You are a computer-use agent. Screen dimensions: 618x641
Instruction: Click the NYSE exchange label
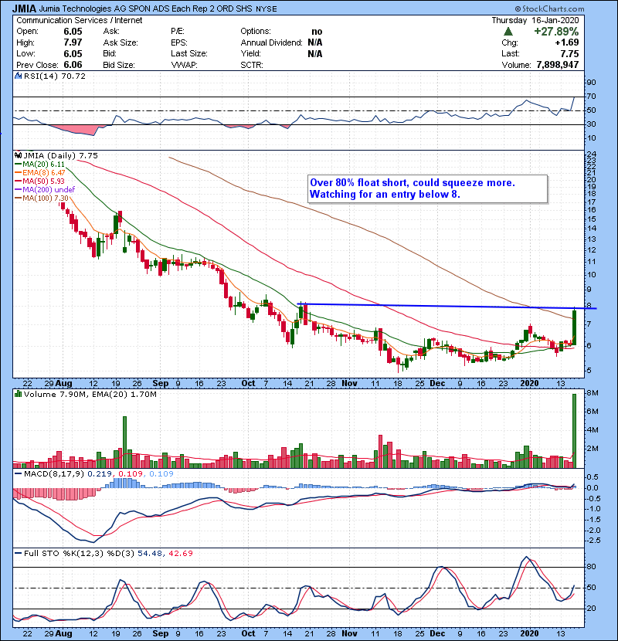(267, 8)
